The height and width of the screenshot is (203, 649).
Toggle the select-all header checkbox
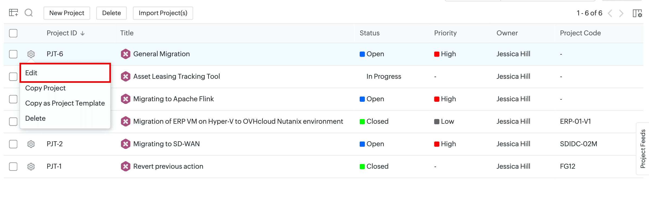click(13, 33)
